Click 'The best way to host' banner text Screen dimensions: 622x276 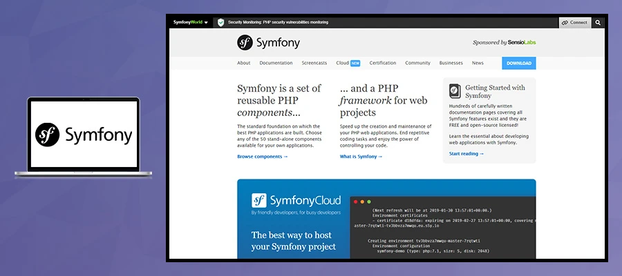pyautogui.click(x=294, y=241)
